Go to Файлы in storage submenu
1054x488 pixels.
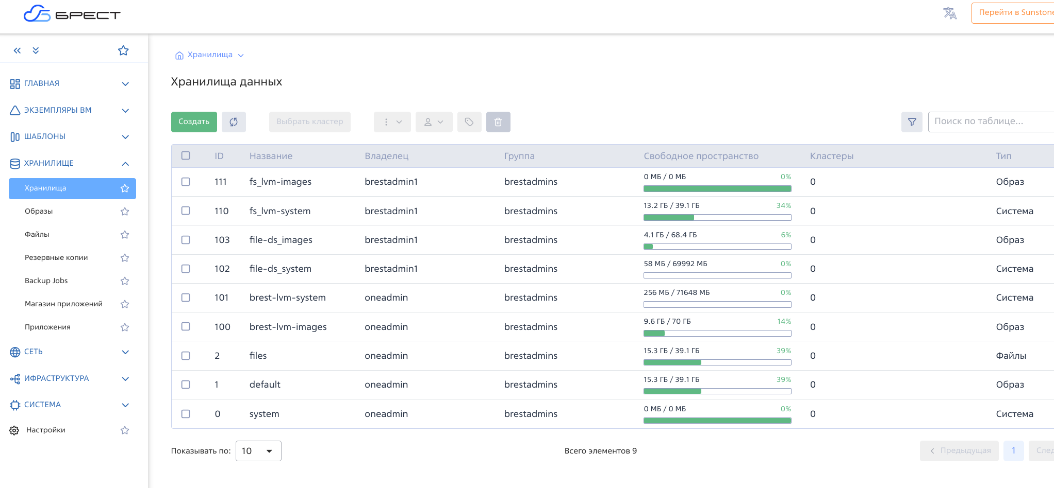click(x=37, y=234)
